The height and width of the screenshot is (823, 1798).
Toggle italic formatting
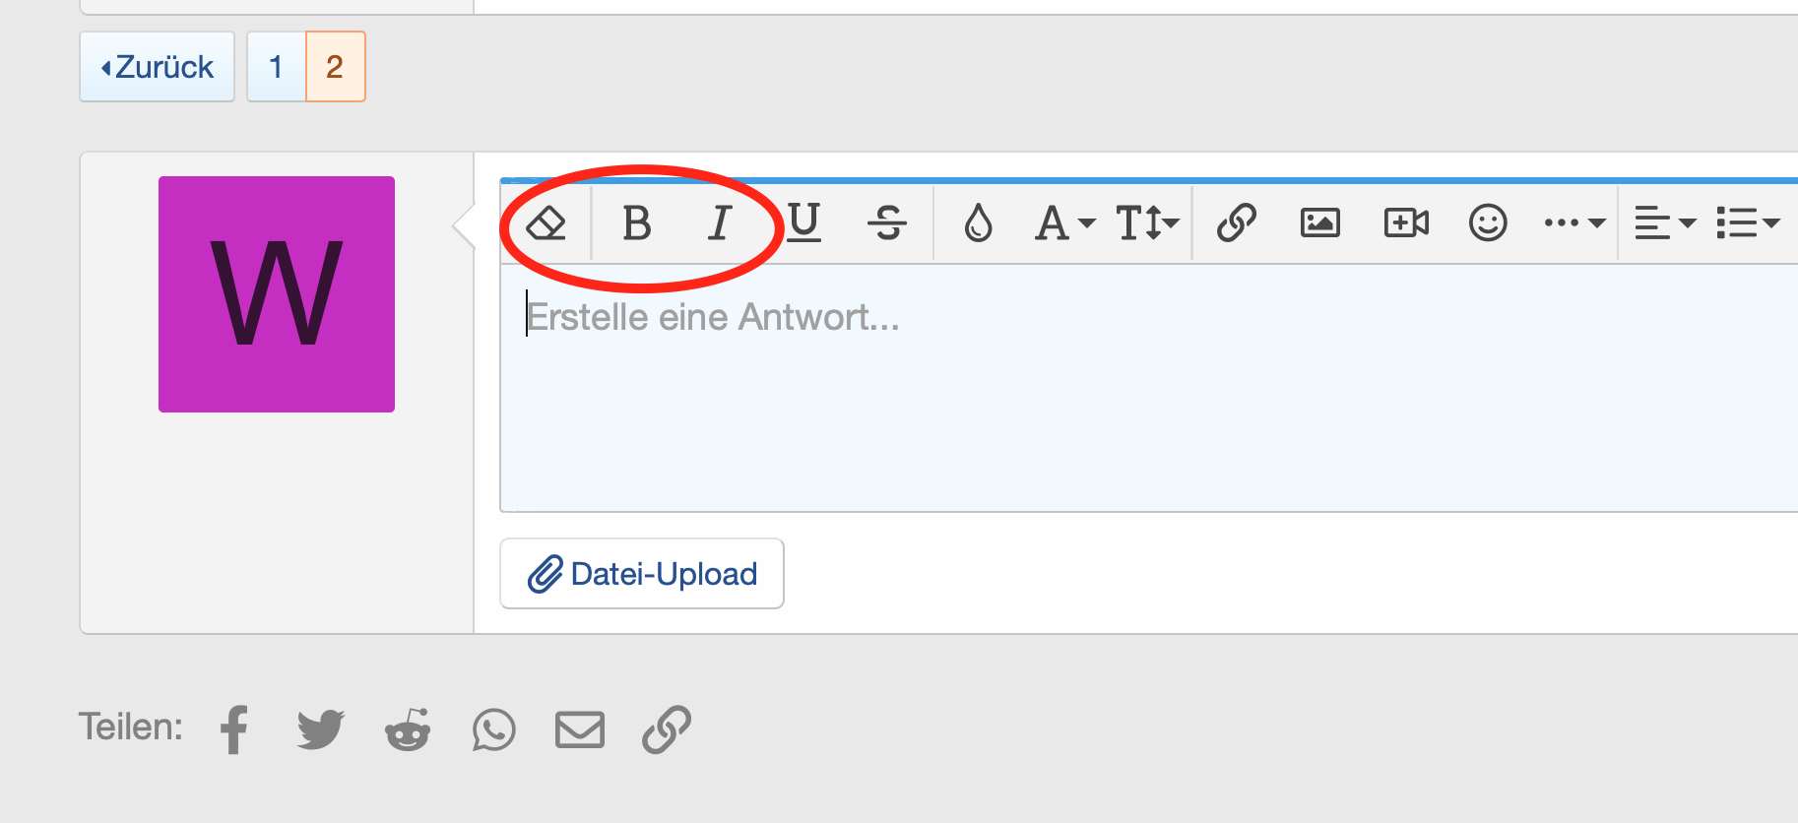tap(721, 223)
